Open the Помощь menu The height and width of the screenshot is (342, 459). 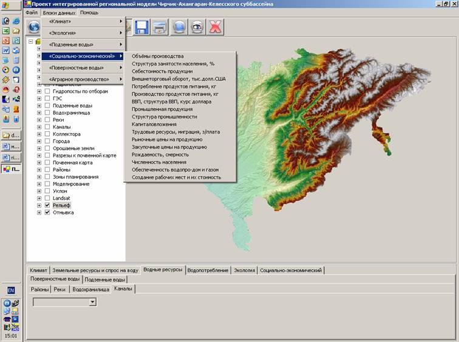[x=89, y=12]
